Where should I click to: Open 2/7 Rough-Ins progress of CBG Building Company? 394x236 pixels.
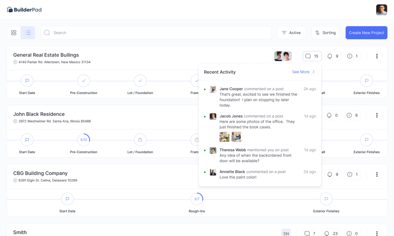(197, 199)
